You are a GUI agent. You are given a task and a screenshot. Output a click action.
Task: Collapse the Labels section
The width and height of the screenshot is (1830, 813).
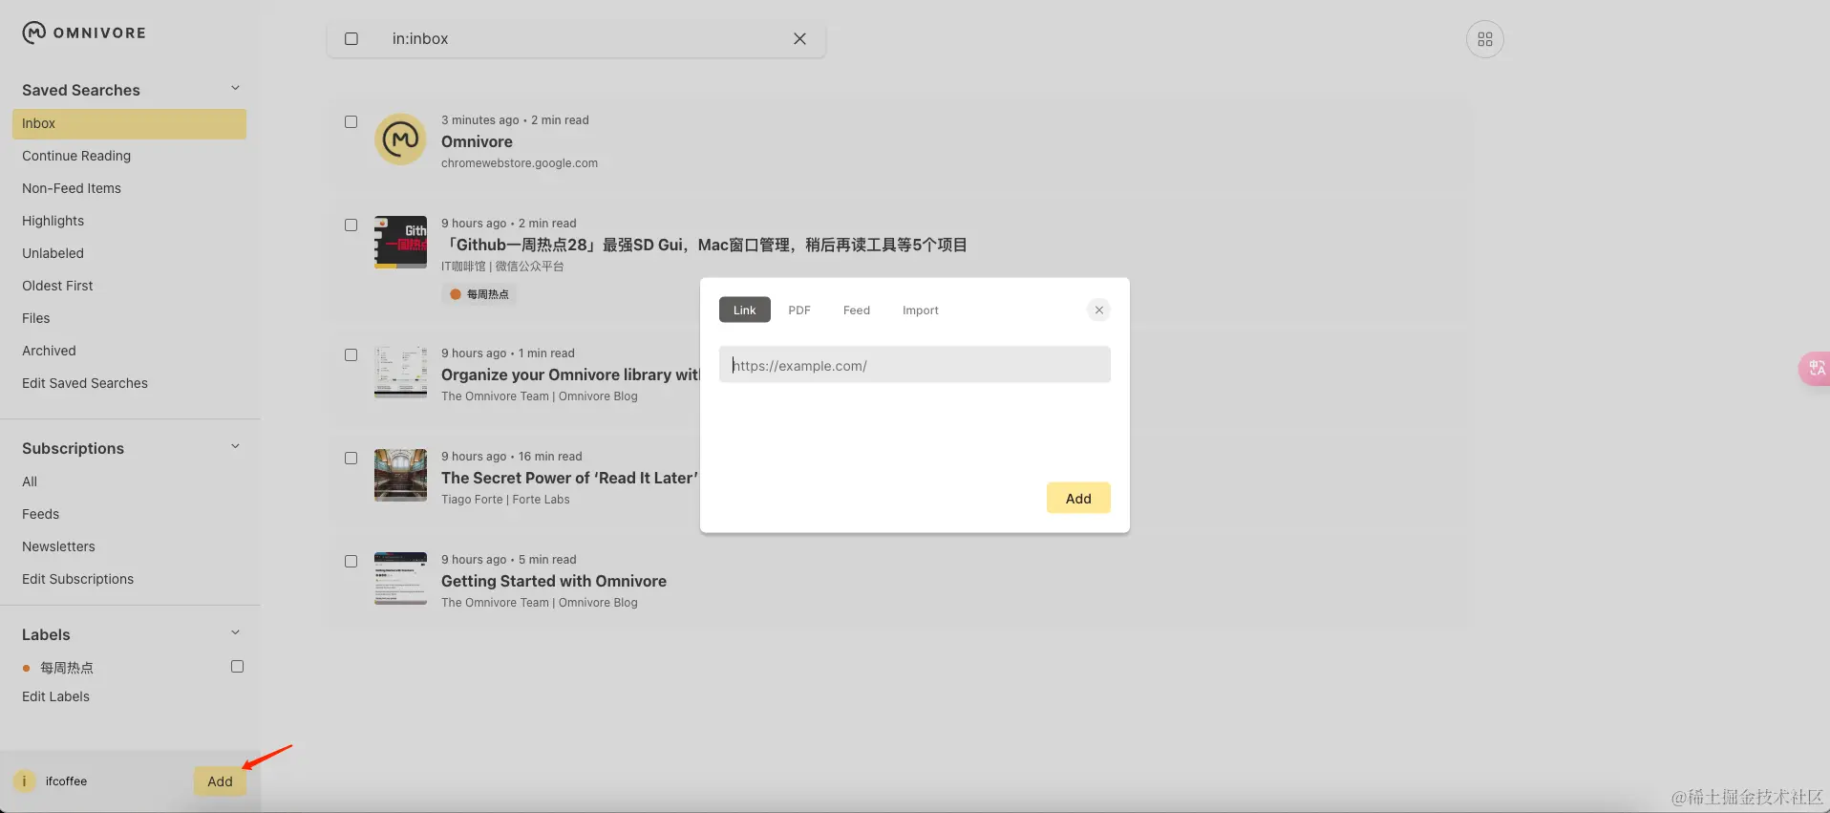pyautogui.click(x=235, y=633)
